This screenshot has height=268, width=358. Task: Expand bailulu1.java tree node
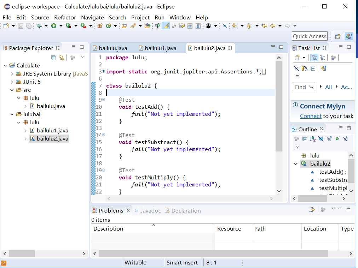pos(25,131)
